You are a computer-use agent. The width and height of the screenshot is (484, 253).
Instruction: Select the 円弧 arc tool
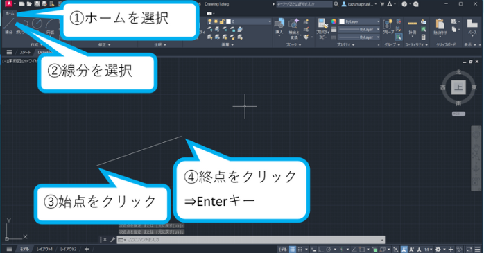click(x=50, y=26)
